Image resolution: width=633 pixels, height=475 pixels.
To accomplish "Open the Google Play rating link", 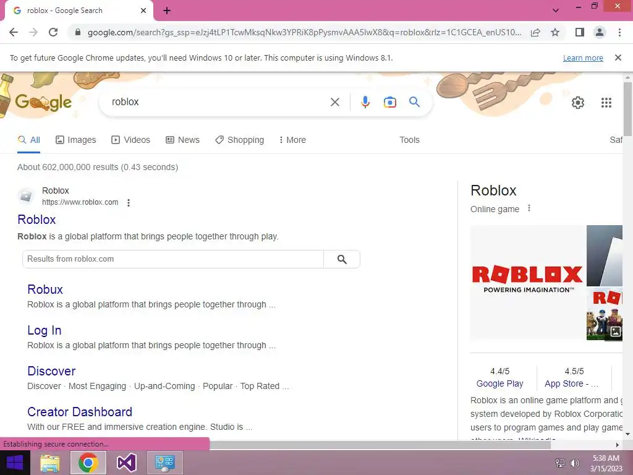I will pos(499,383).
